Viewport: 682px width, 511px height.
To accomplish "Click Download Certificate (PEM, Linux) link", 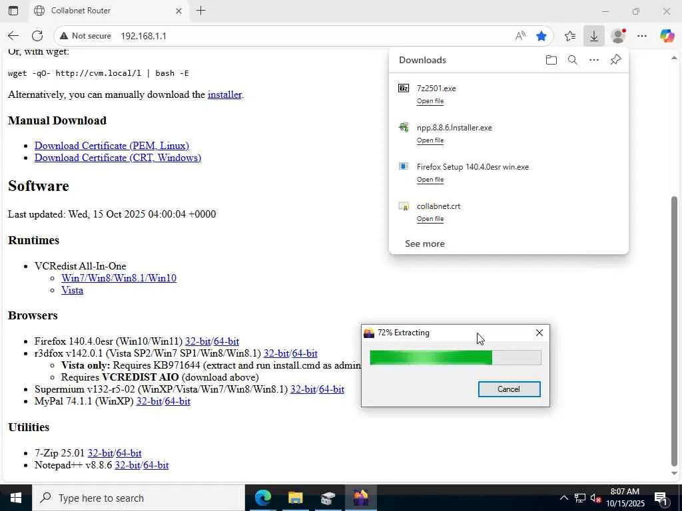I will point(112,146).
